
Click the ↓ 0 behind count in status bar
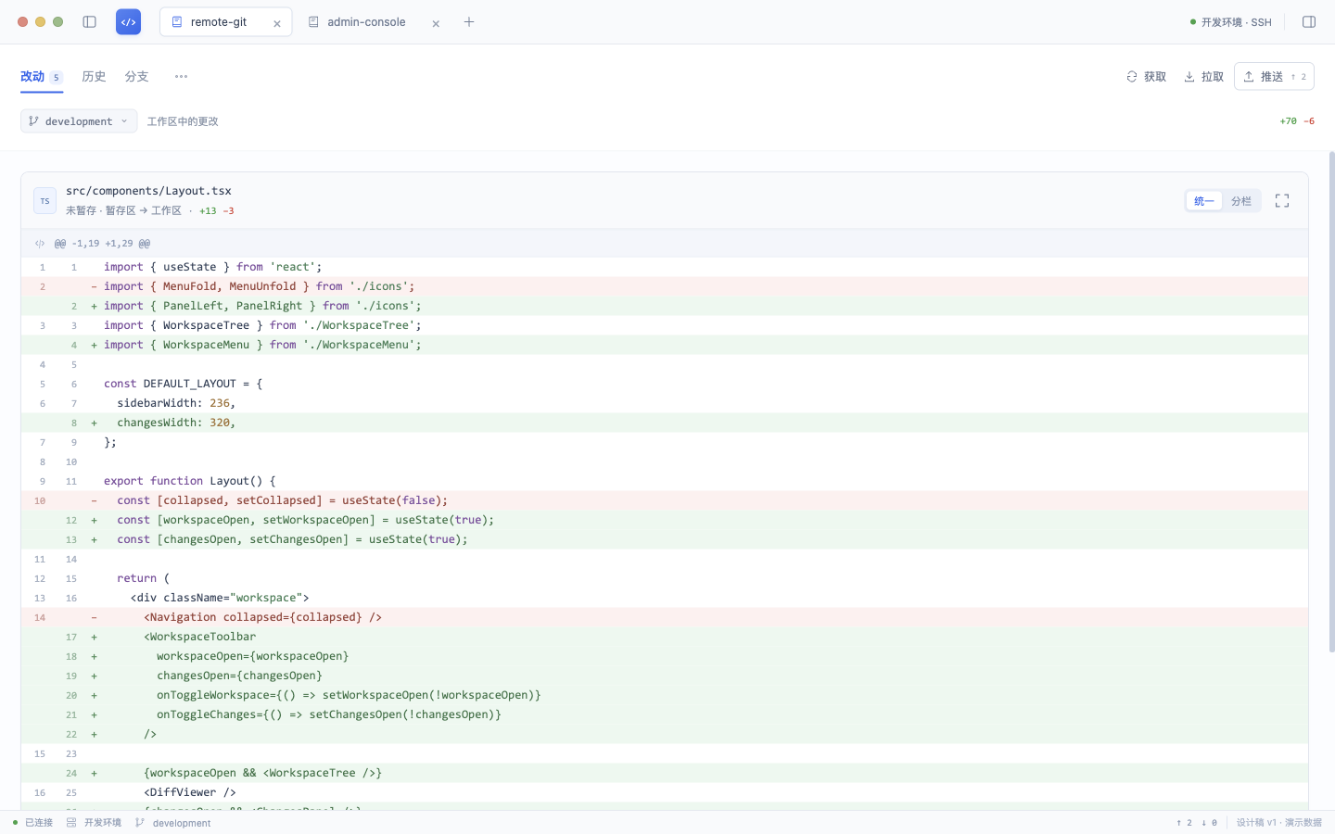[1209, 823]
